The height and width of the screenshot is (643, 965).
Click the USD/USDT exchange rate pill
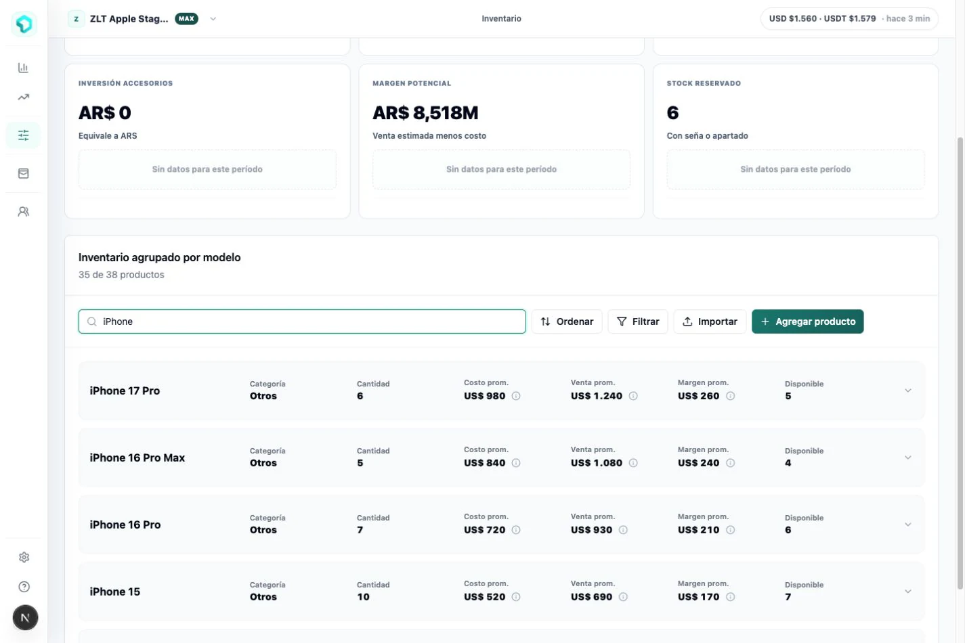[849, 19]
